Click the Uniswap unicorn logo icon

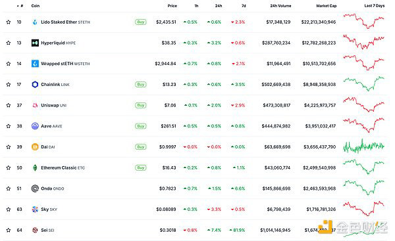tap(35, 105)
